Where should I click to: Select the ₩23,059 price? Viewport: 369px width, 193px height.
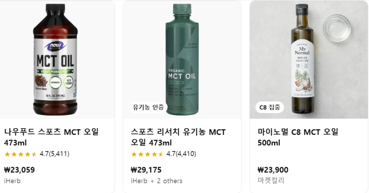20,170
